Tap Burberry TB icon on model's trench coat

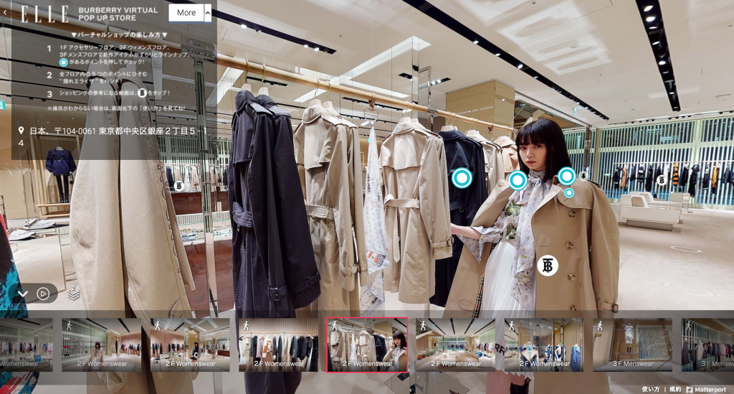(547, 266)
